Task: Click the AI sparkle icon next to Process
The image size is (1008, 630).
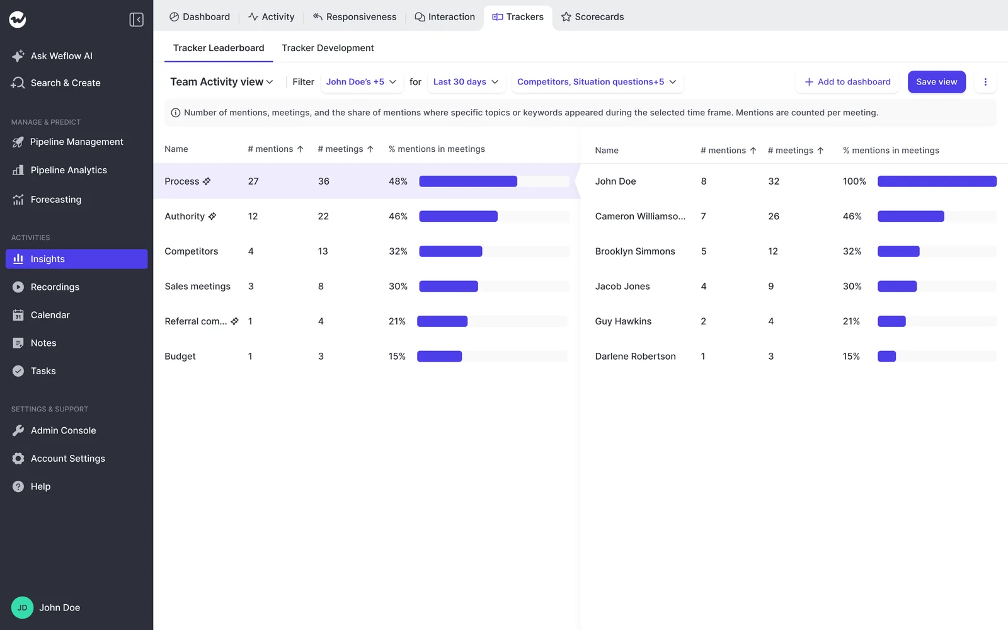Action: (x=207, y=181)
